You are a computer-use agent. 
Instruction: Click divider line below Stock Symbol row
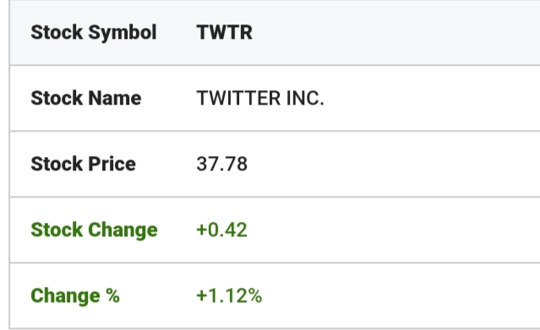tap(275, 65)
